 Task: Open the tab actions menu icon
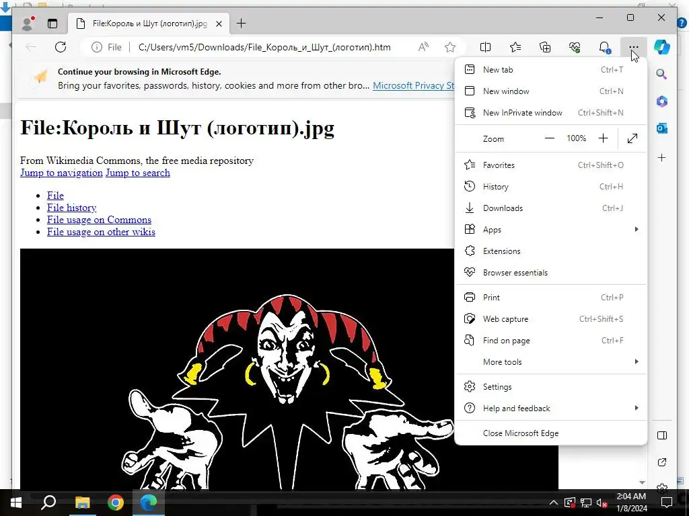pyautogui.click(x=52, y=24)
